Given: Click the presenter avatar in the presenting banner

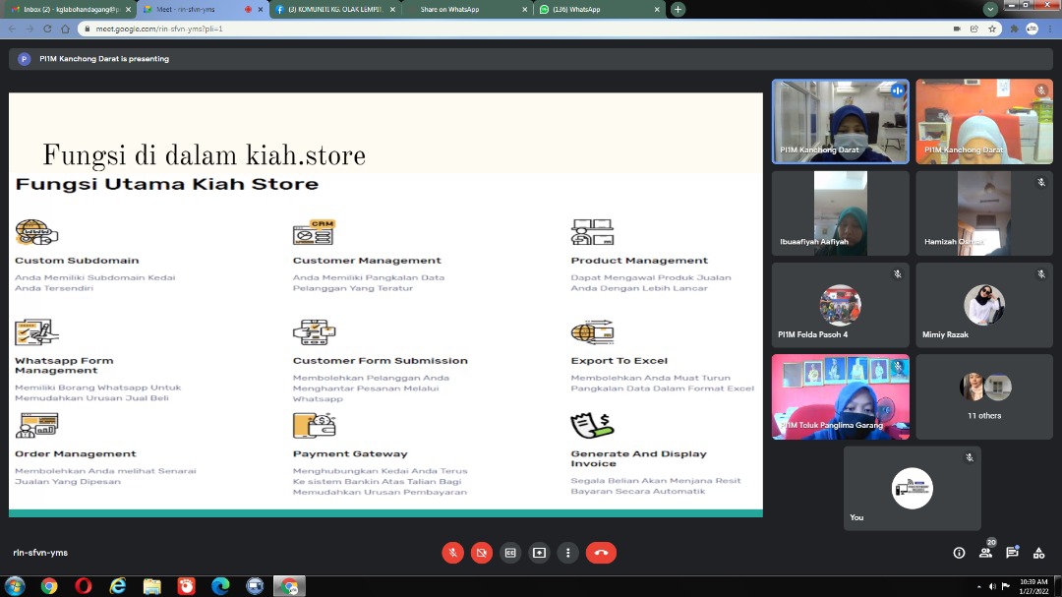Looking at the screenshot, I should pyautogui.click(x=24, y=59).
